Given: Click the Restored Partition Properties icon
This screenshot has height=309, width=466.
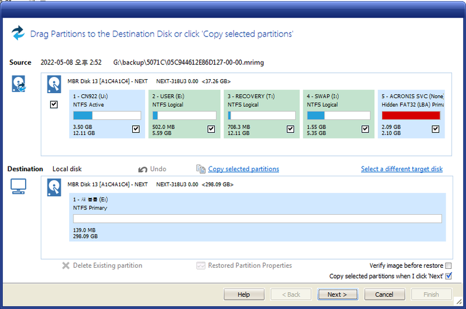Looking at the screenshot, I should (200, 265).
